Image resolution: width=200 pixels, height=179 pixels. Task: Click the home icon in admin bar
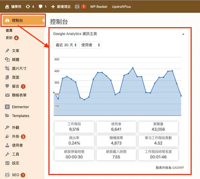(7, 7)
